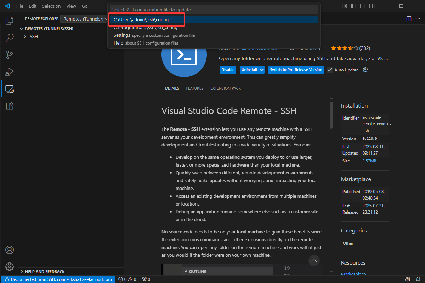Open the Remotes (Tunnels/SSH) dropdown

(x=85, y=19)
